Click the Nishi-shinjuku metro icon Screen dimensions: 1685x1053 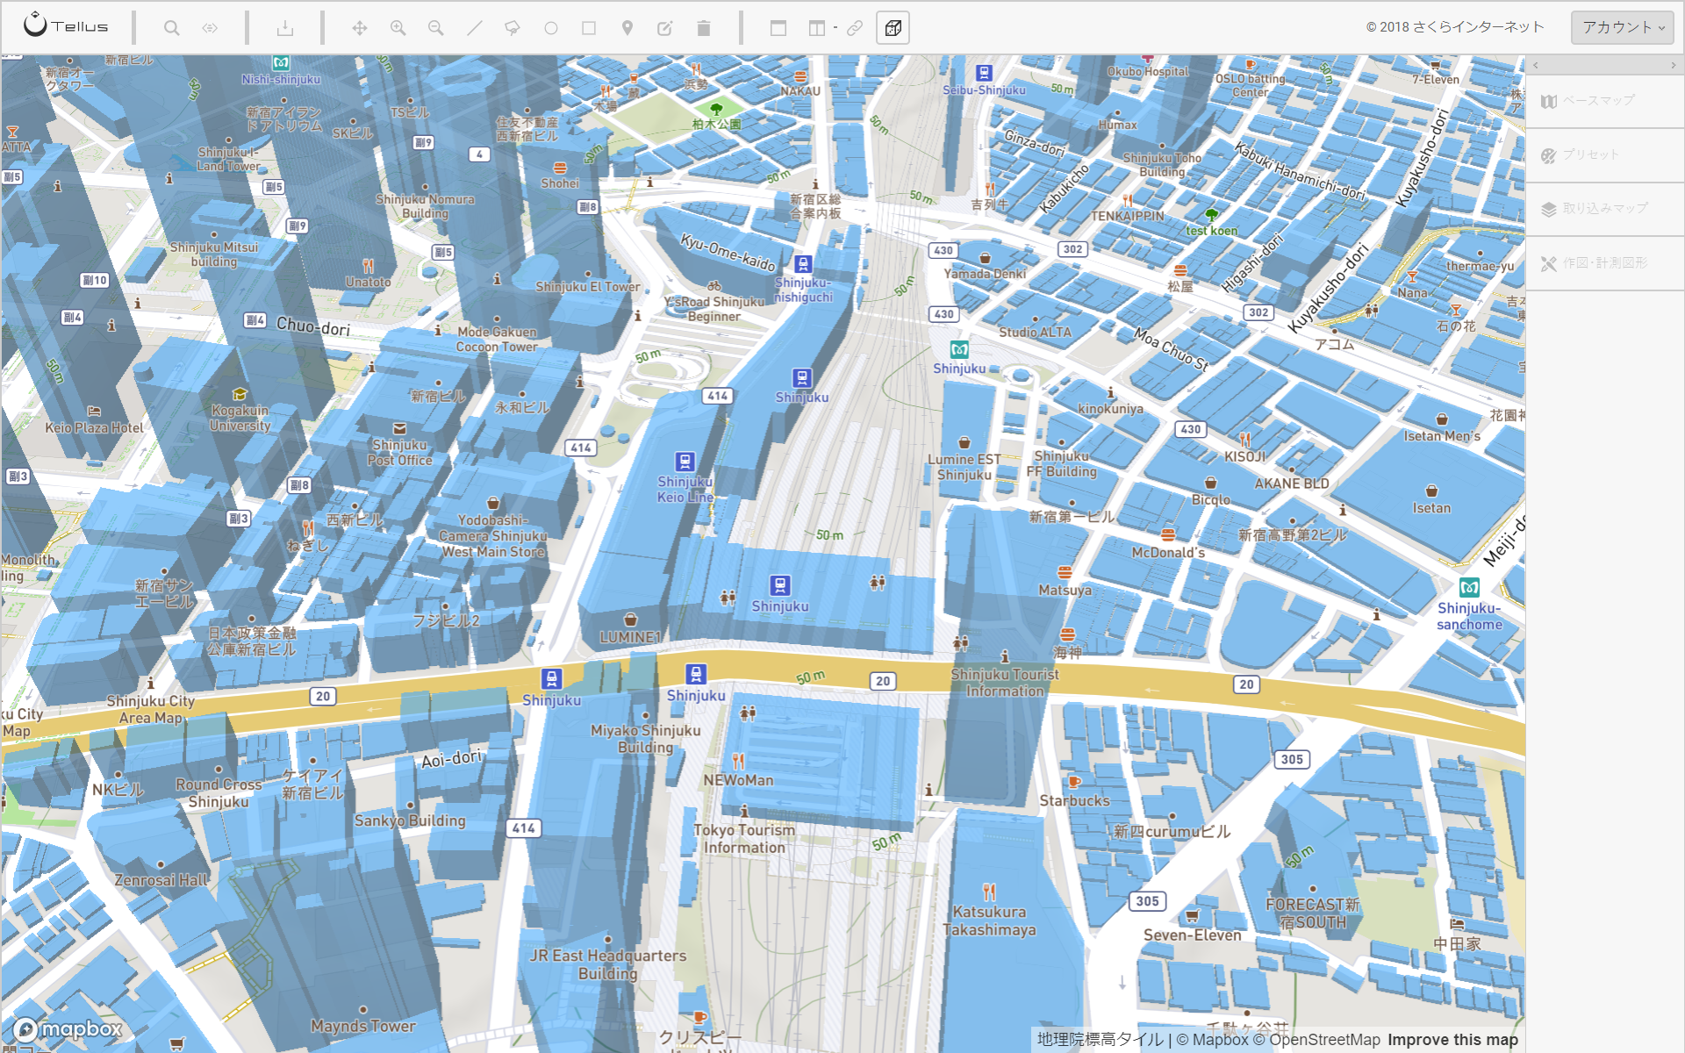pyautogui.click(x=281, y=62)
